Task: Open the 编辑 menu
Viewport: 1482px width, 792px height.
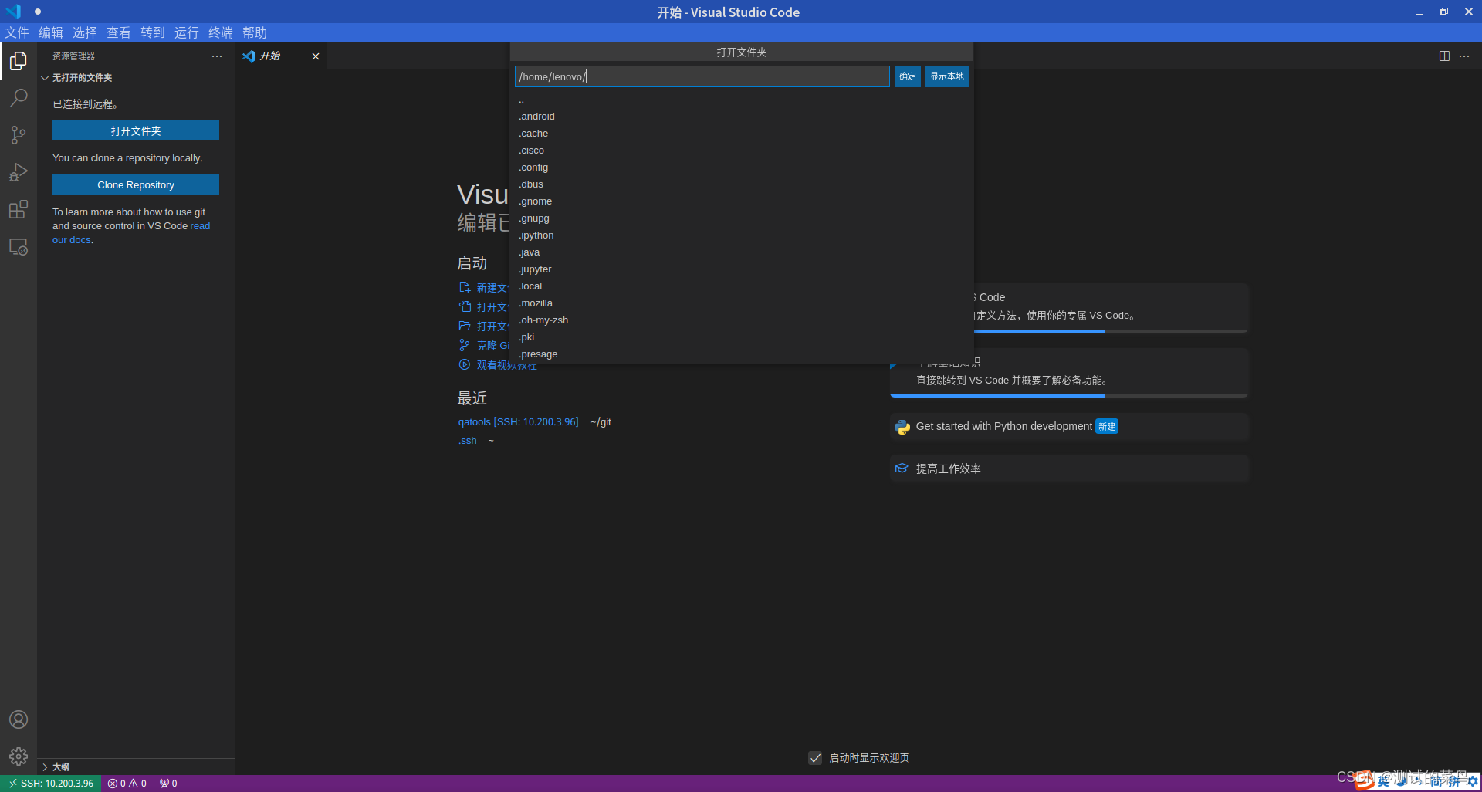Action: click(51, 32)
